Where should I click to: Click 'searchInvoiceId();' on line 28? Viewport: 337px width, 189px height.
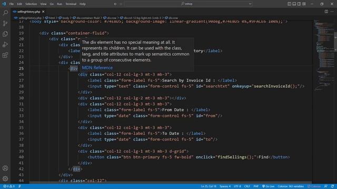[275, 86]
